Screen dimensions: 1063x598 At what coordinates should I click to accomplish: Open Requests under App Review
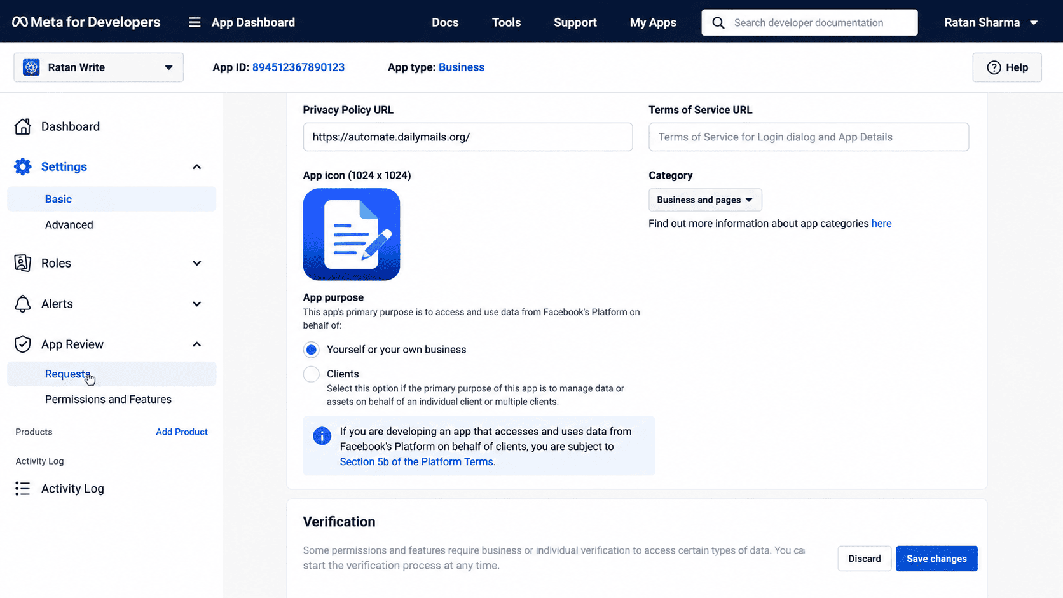[111, 374]
